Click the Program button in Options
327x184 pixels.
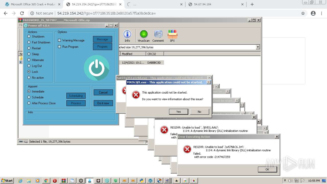[x=102, y=47]
